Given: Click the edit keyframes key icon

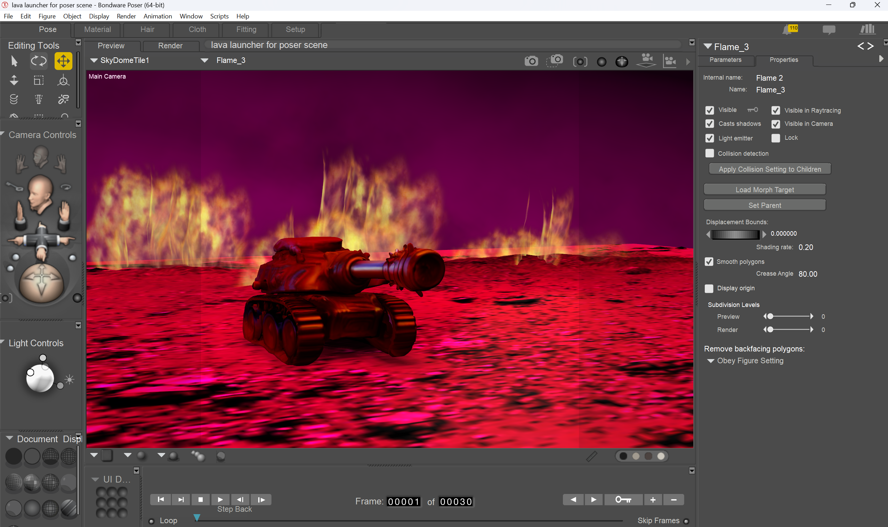Looking at the screenshot, I should (x=623, y=500).
